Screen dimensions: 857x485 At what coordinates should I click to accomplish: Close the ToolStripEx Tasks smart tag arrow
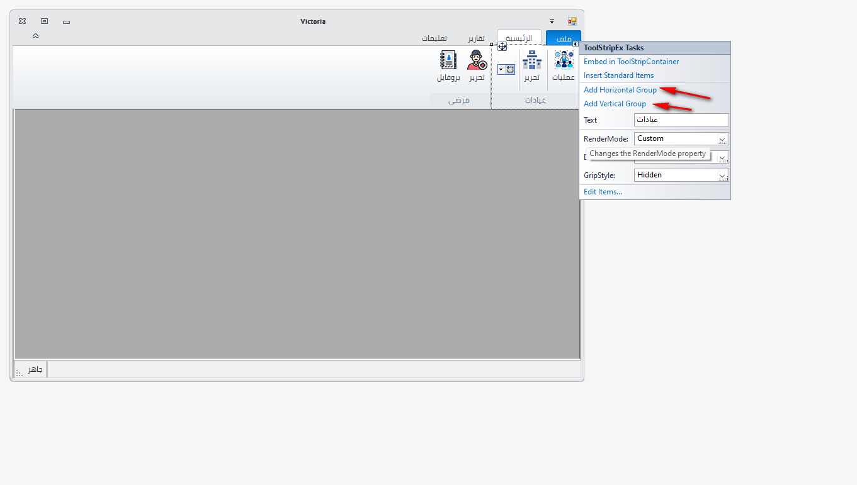click(576, 44)
